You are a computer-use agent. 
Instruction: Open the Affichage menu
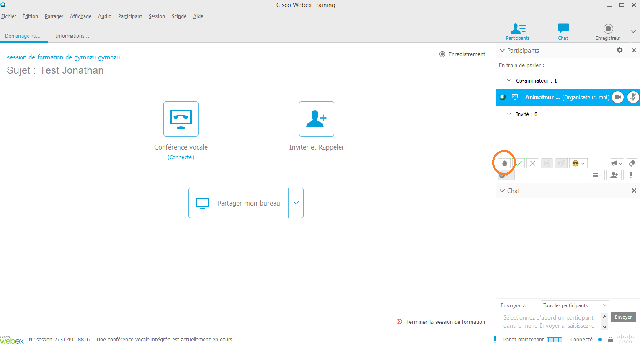tap(80, 16)
